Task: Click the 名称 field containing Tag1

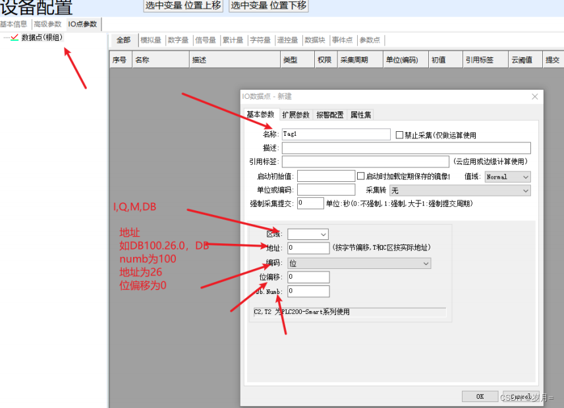Action: pyautogui.click(x=336, y=134)
